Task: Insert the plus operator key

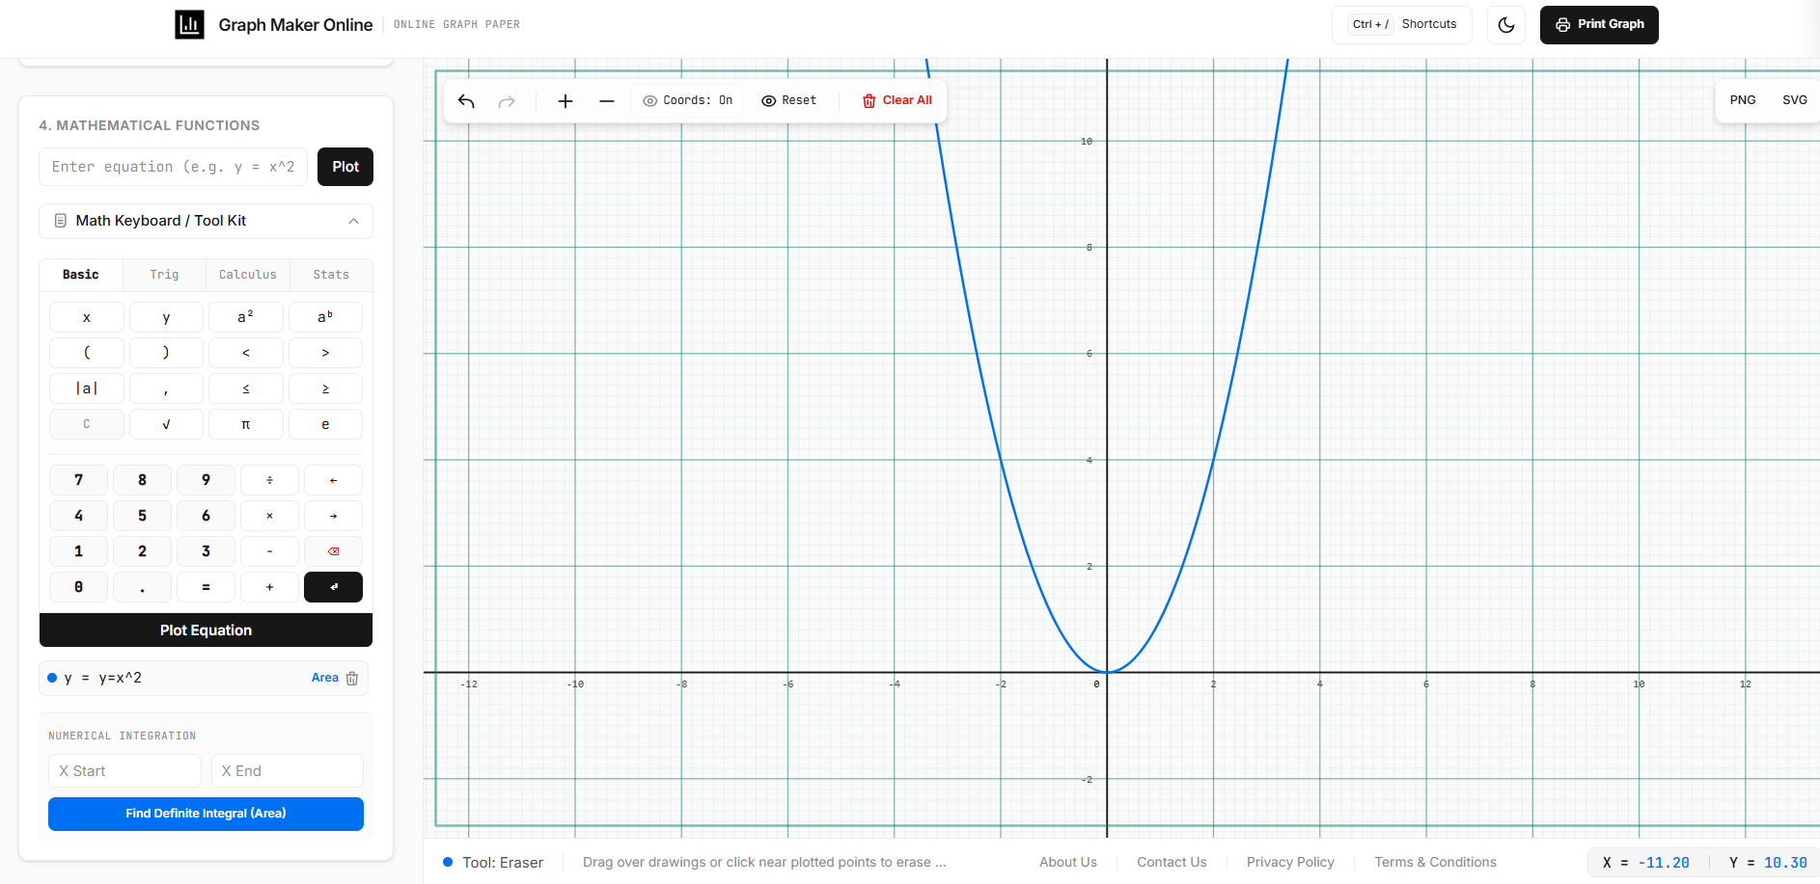Action: (x=269, y=587)
